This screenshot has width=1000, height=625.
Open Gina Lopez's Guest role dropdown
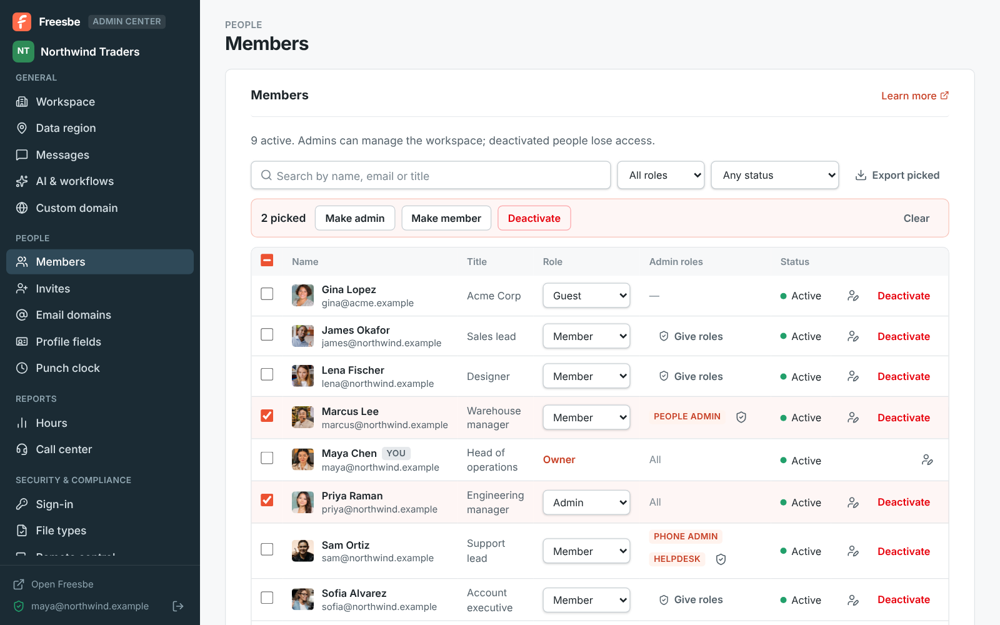pyautogui.click(x=586, y=296)
